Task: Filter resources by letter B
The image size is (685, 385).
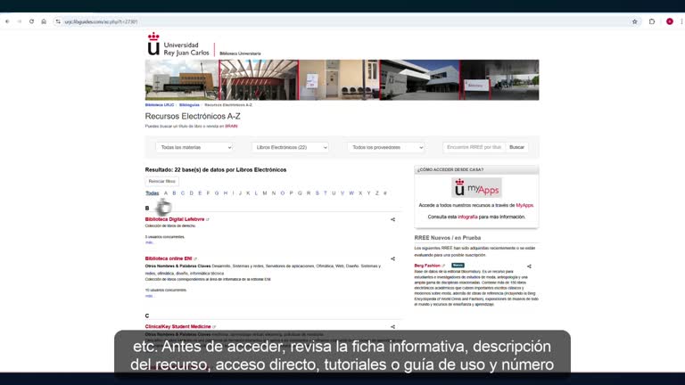Action: [174, 193]
